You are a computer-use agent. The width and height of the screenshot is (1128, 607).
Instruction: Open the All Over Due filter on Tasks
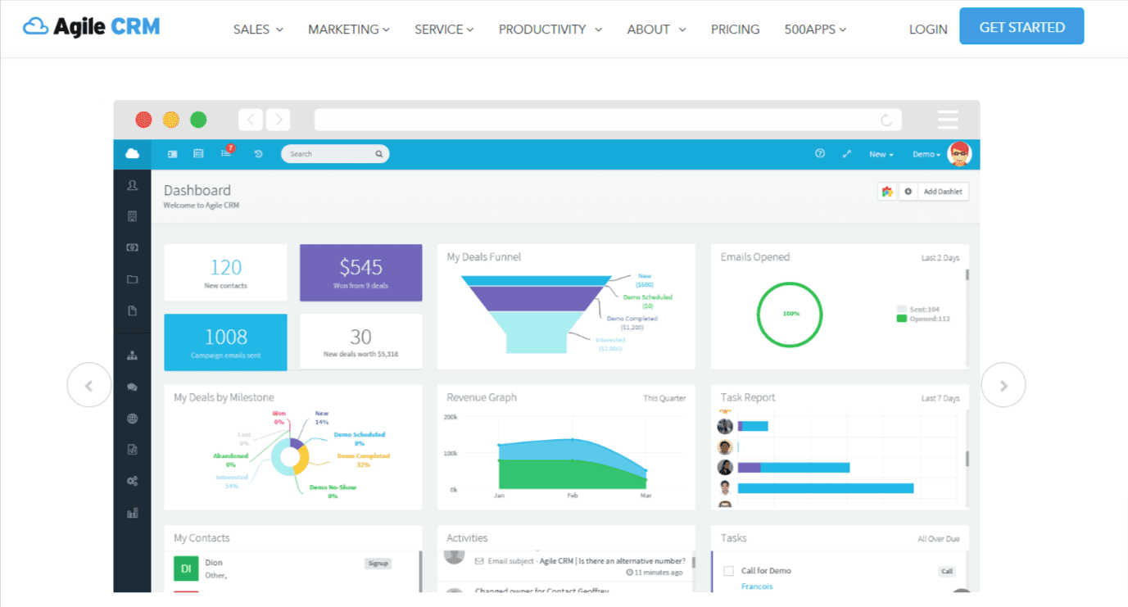click(938, 539)
